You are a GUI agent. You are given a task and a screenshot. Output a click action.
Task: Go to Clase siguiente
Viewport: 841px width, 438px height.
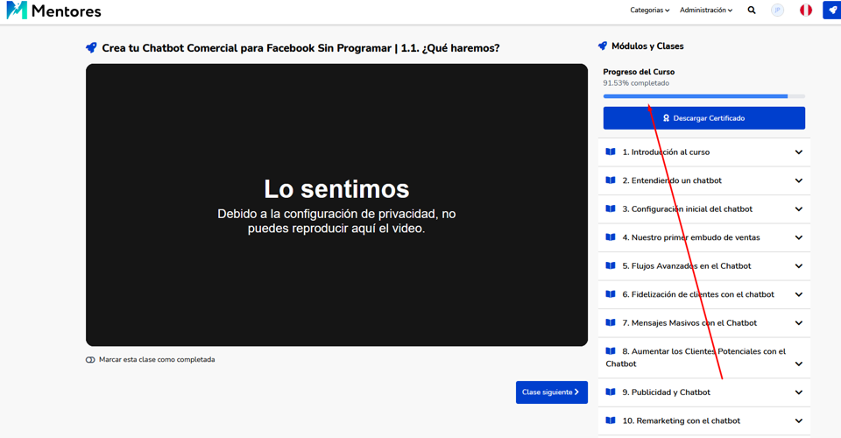click(551, 392)
